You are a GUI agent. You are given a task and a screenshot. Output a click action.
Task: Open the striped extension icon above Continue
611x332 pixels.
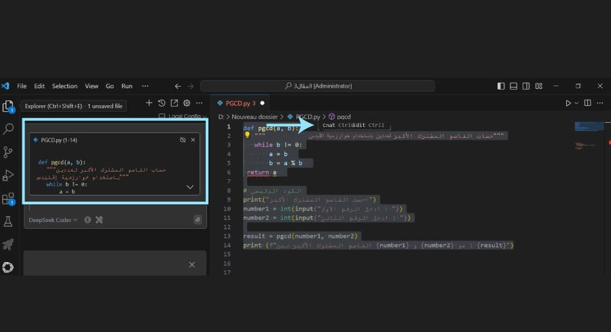click(x=8, y=244)
